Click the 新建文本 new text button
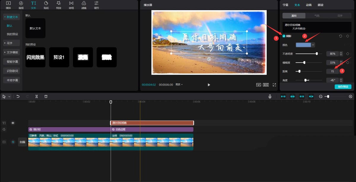Viewport: 356px width, 182px height. [11, 17]
